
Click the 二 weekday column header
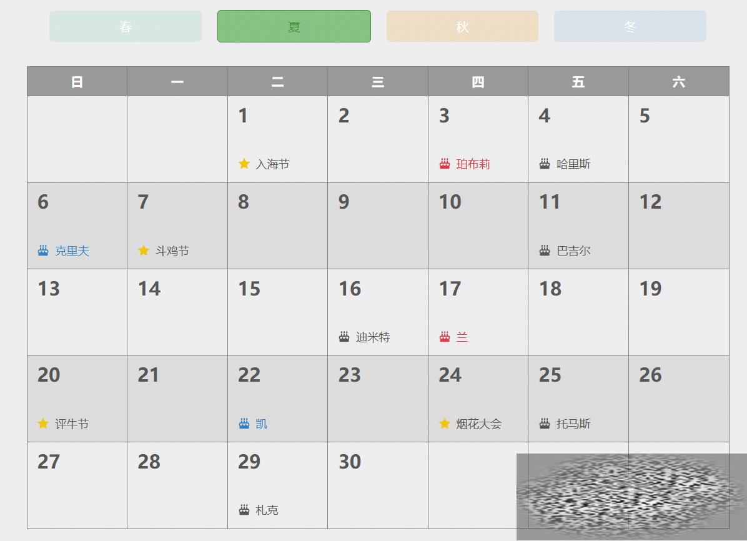[278, 81]
